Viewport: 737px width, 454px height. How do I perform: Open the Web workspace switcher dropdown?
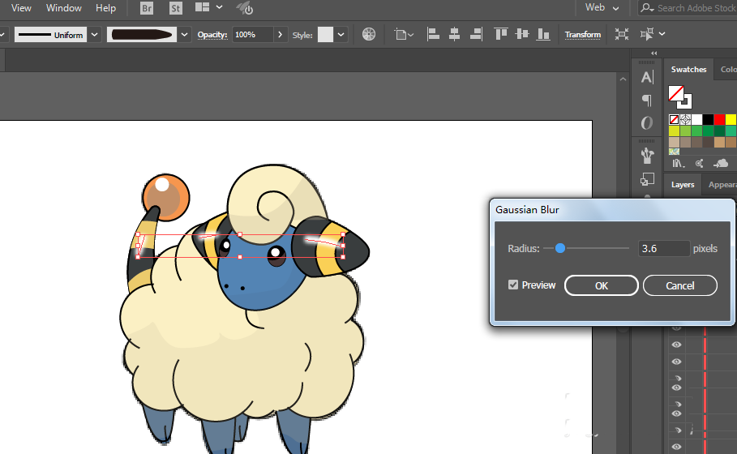tap(602, 7)
